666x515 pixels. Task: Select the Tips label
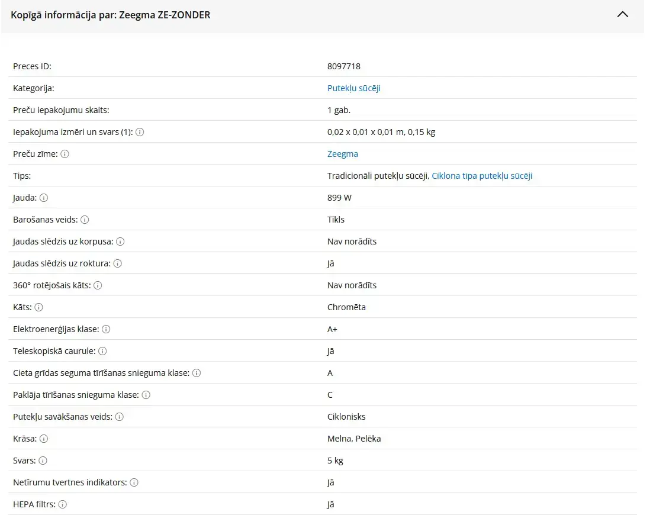22,176
